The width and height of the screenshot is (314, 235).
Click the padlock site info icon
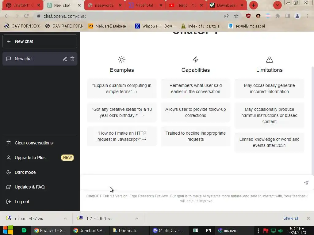pos(39,16)
